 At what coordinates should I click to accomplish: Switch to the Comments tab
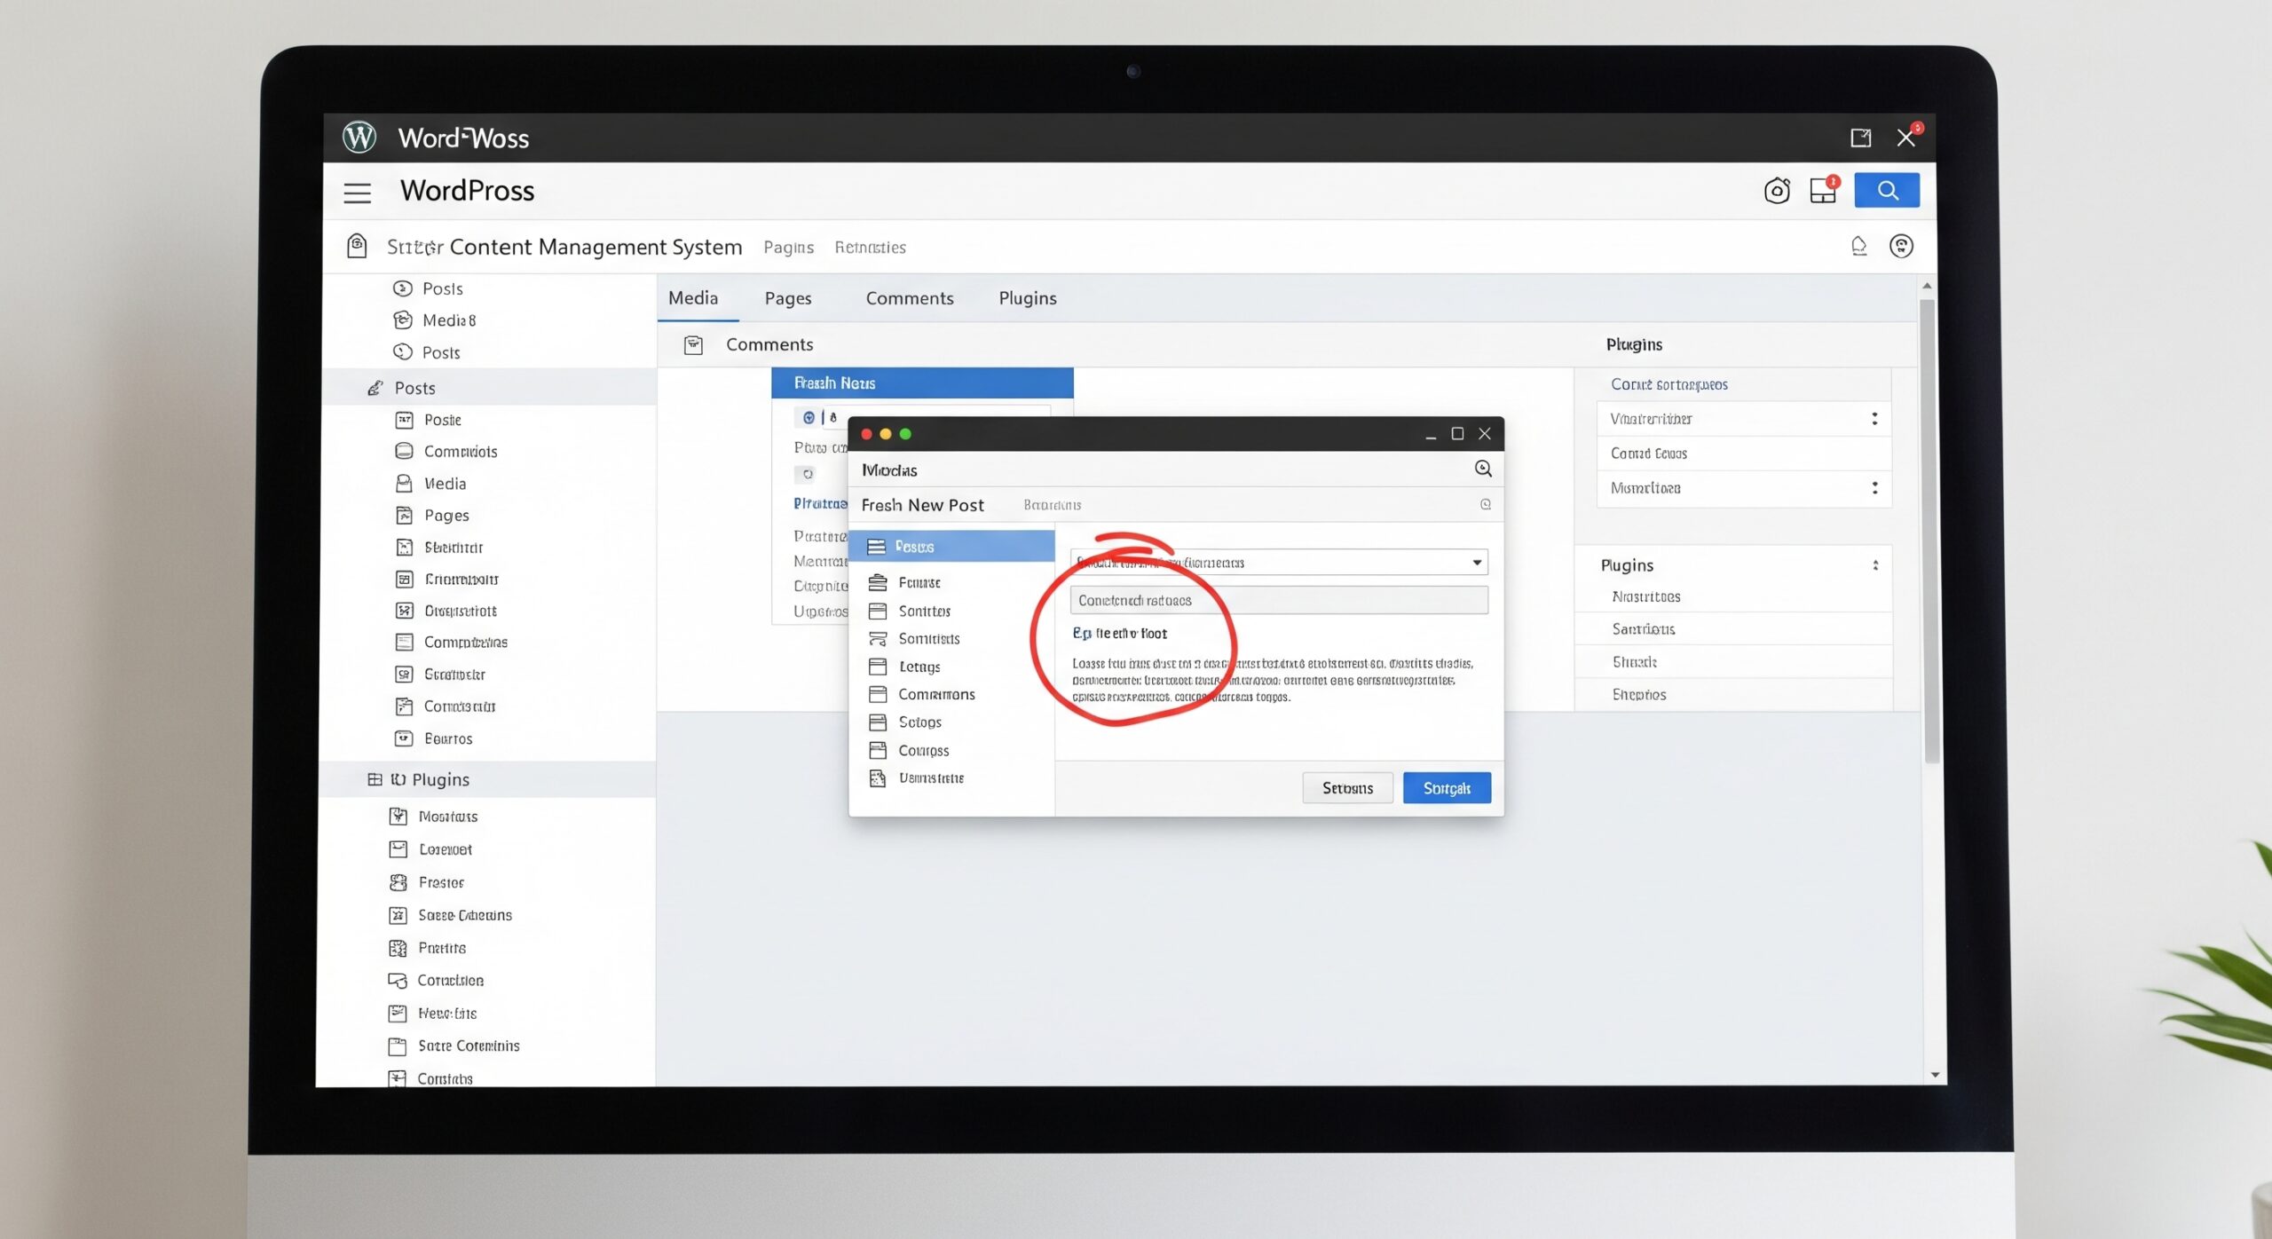910,298
